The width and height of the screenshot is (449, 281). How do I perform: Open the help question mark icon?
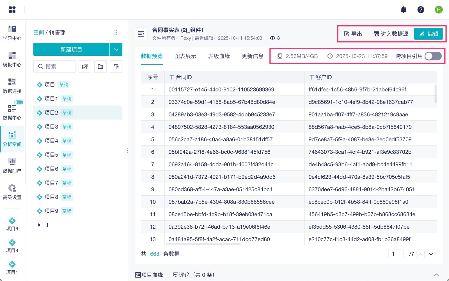[x=421, y=10]
